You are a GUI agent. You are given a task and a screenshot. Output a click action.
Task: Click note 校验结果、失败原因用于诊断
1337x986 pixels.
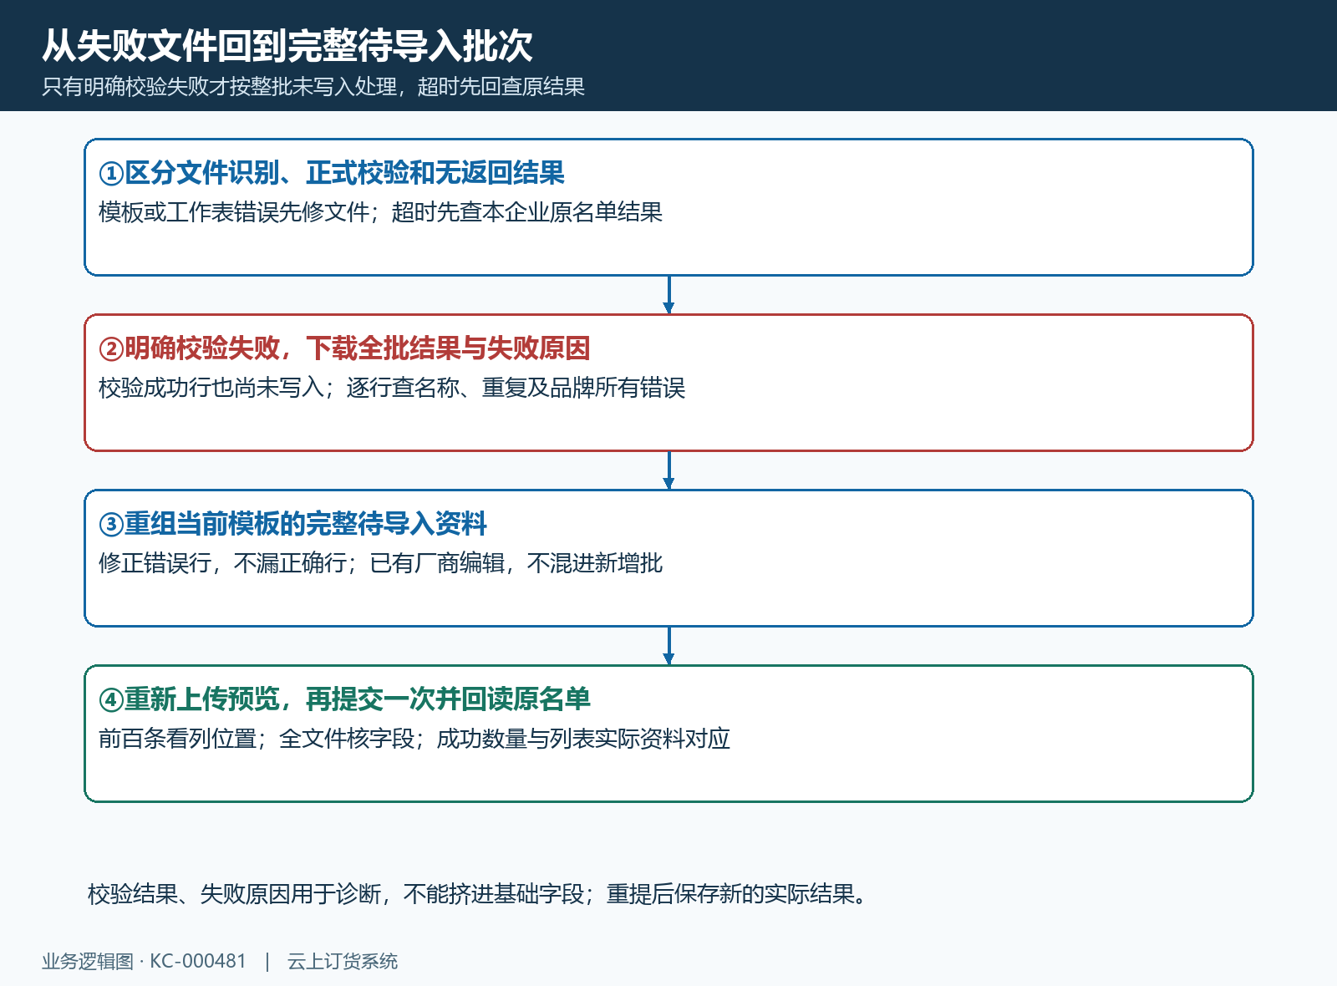pyautogui.click(x=234, y=894)
